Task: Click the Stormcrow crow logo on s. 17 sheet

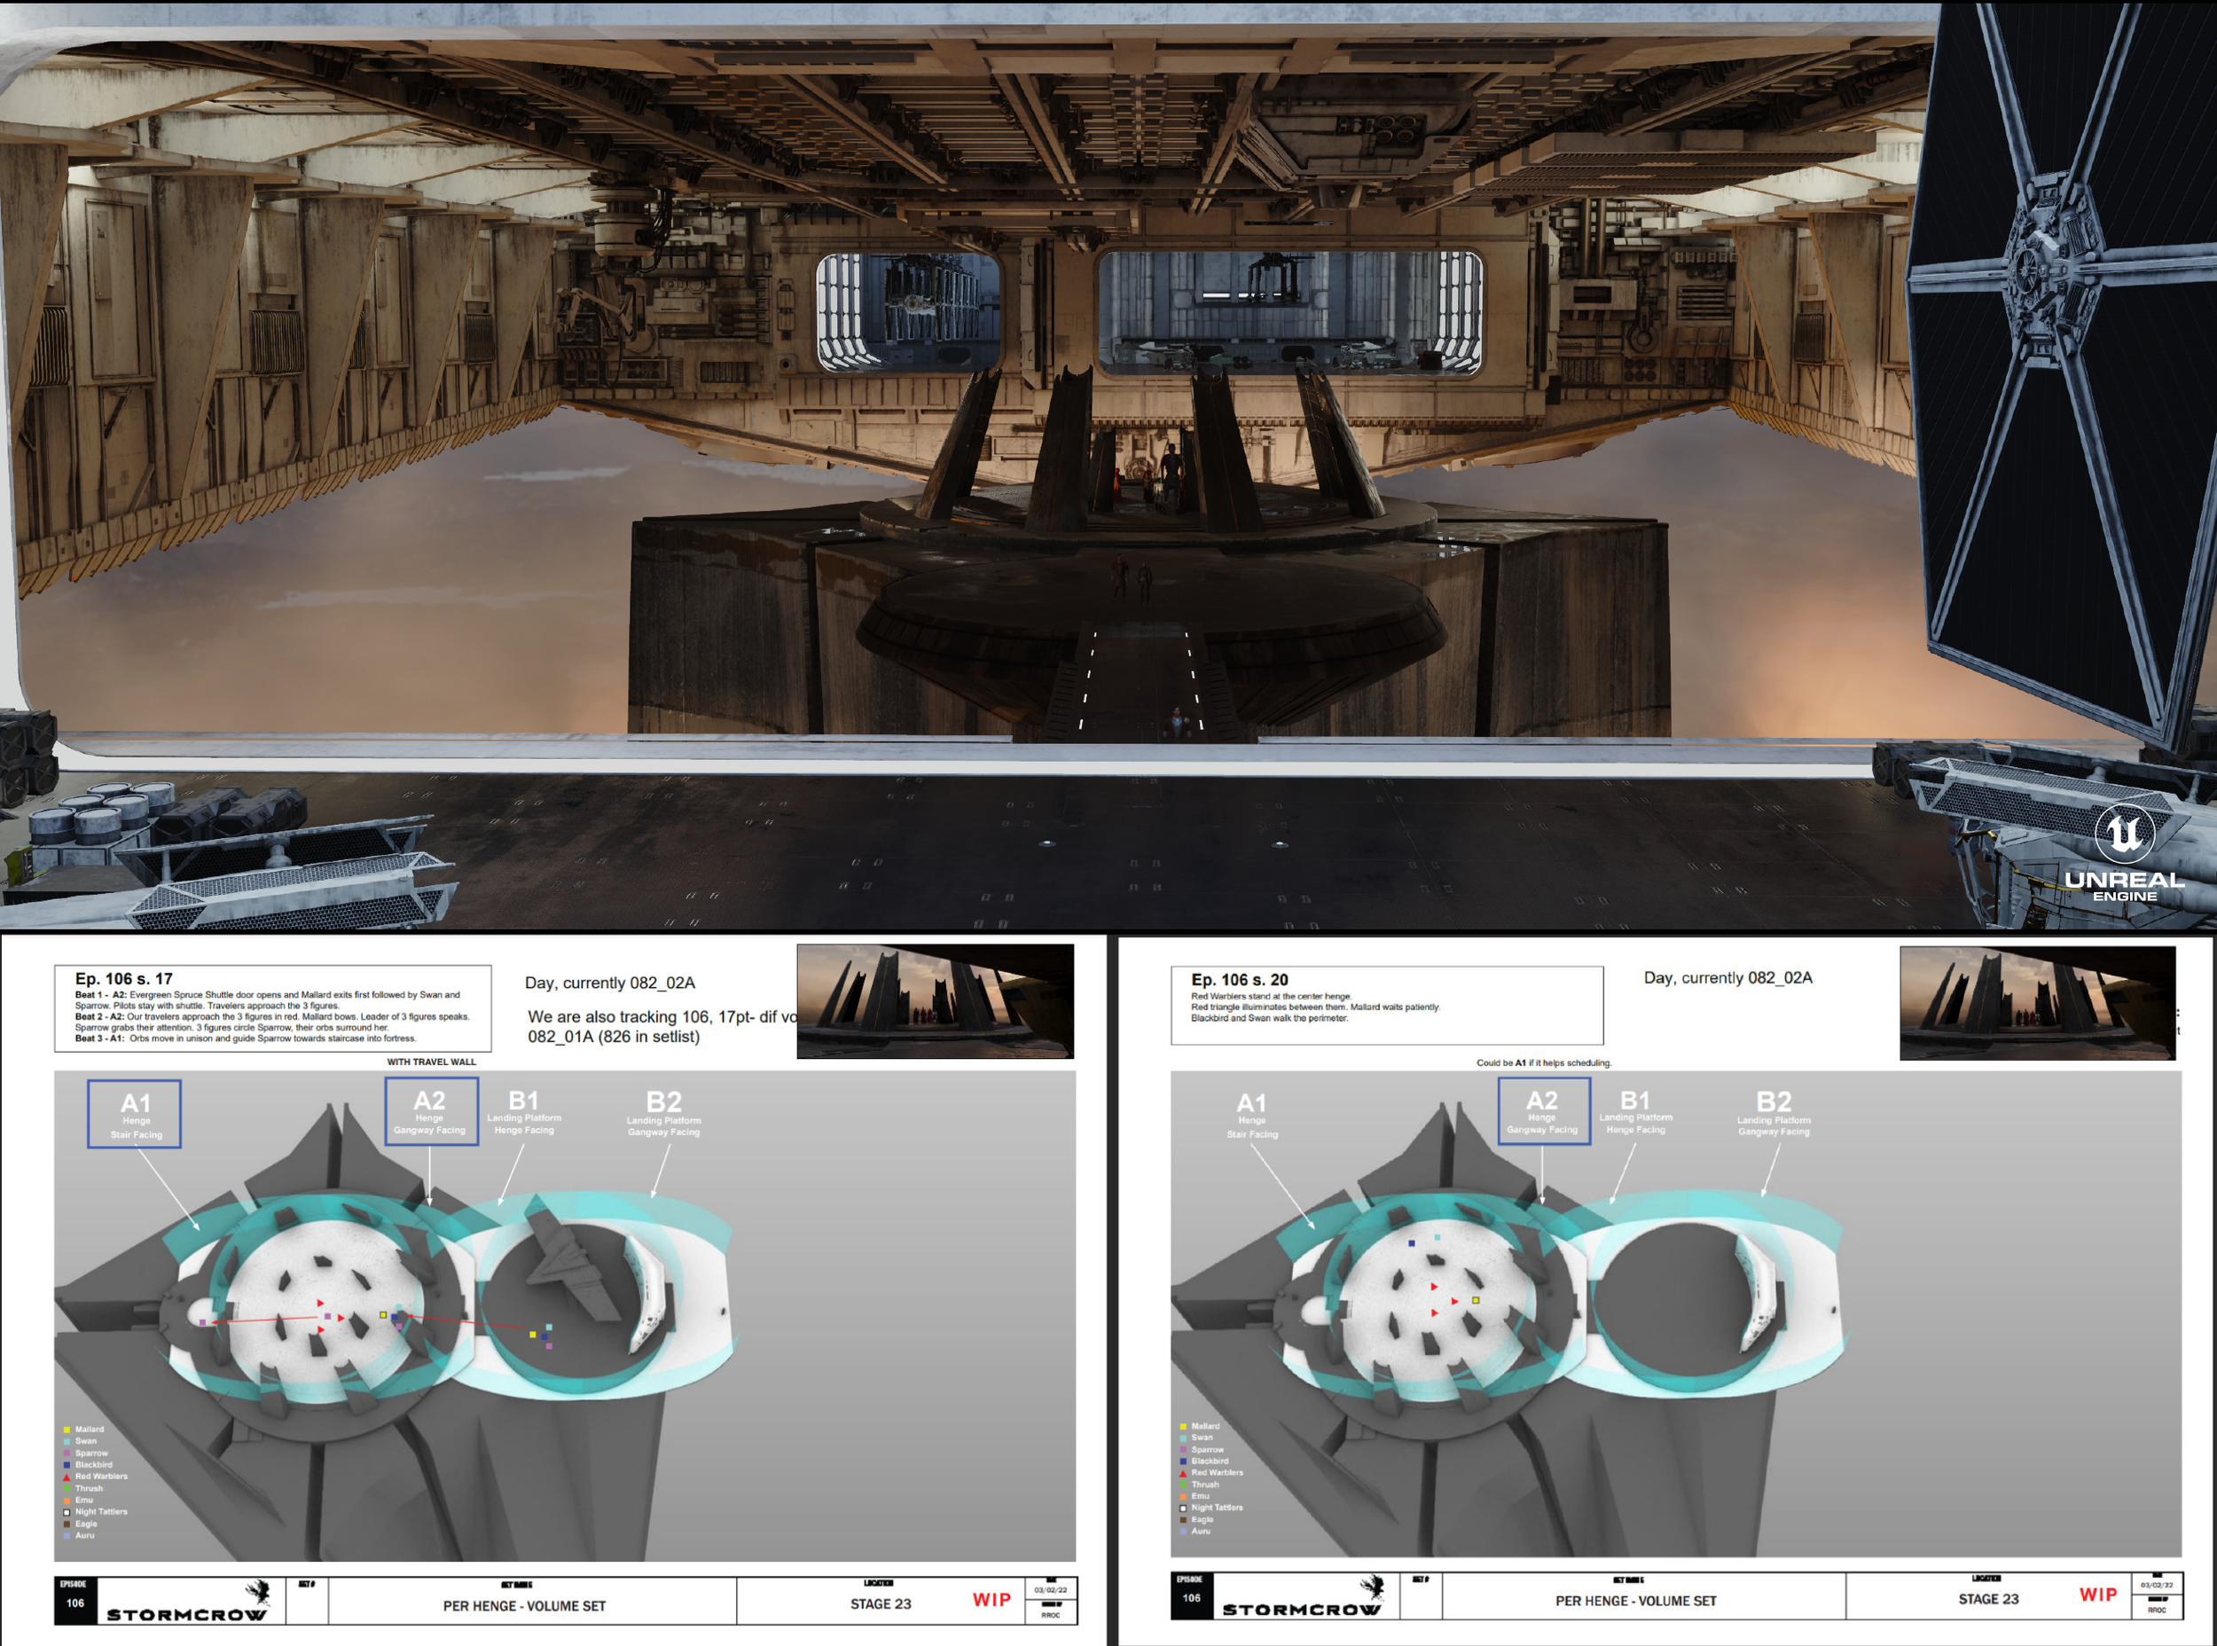Action: 258,1591
